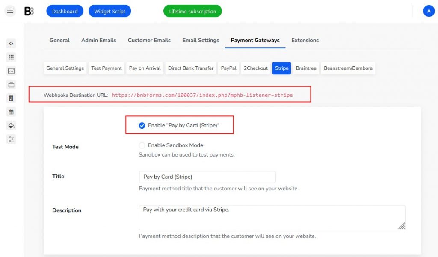Viewport: 438px width, 257px height.
Task: Open the calendar bookings icon in sidebar
Action: 11,112
